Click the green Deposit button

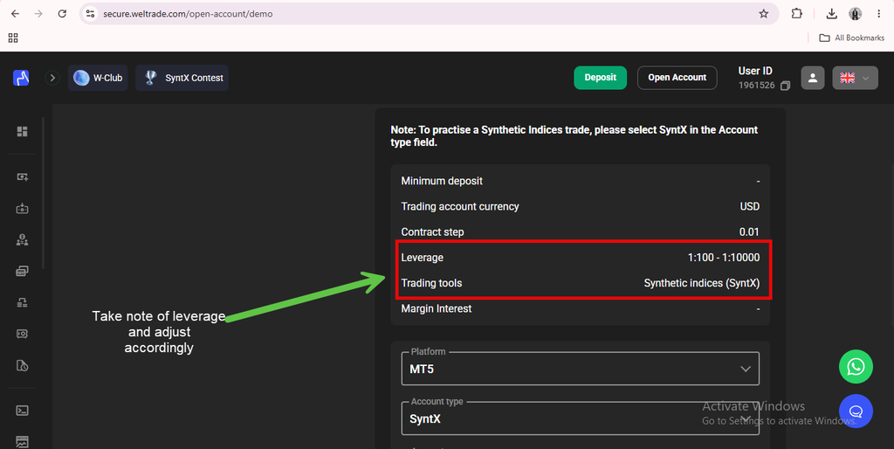[601, 78]
